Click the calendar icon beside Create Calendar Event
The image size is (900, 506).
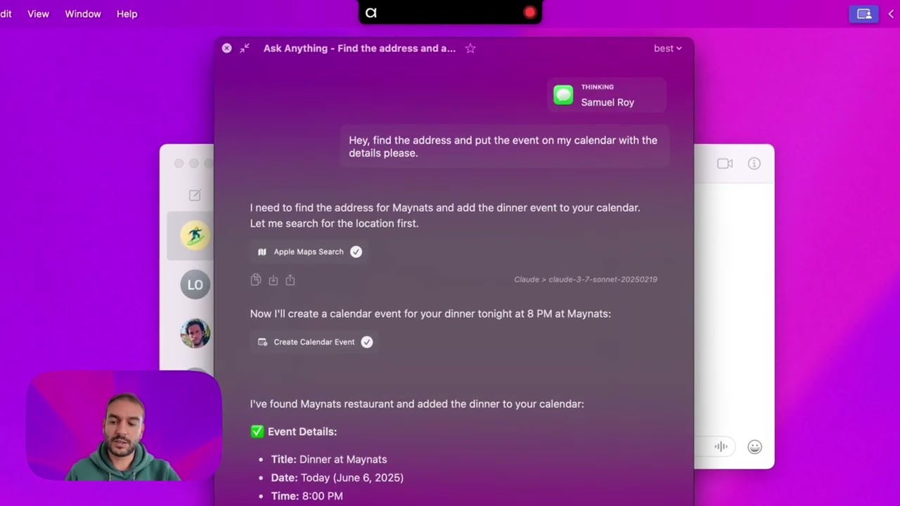(x=262, y=342)
